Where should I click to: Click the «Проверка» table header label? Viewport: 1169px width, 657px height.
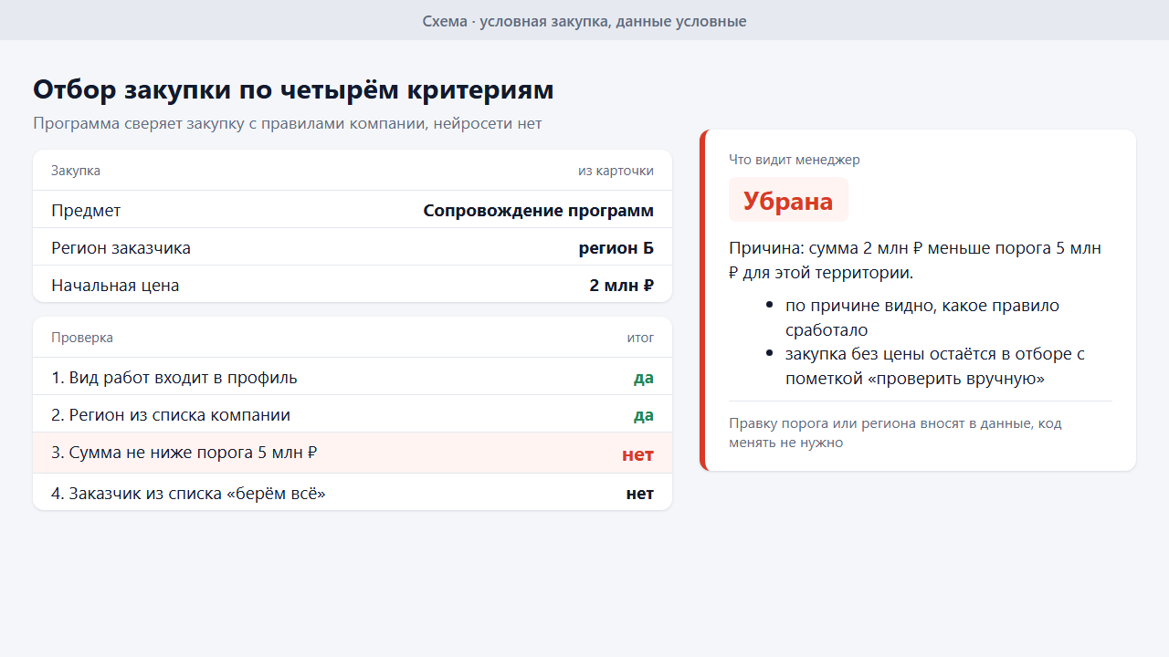[82, 338]
